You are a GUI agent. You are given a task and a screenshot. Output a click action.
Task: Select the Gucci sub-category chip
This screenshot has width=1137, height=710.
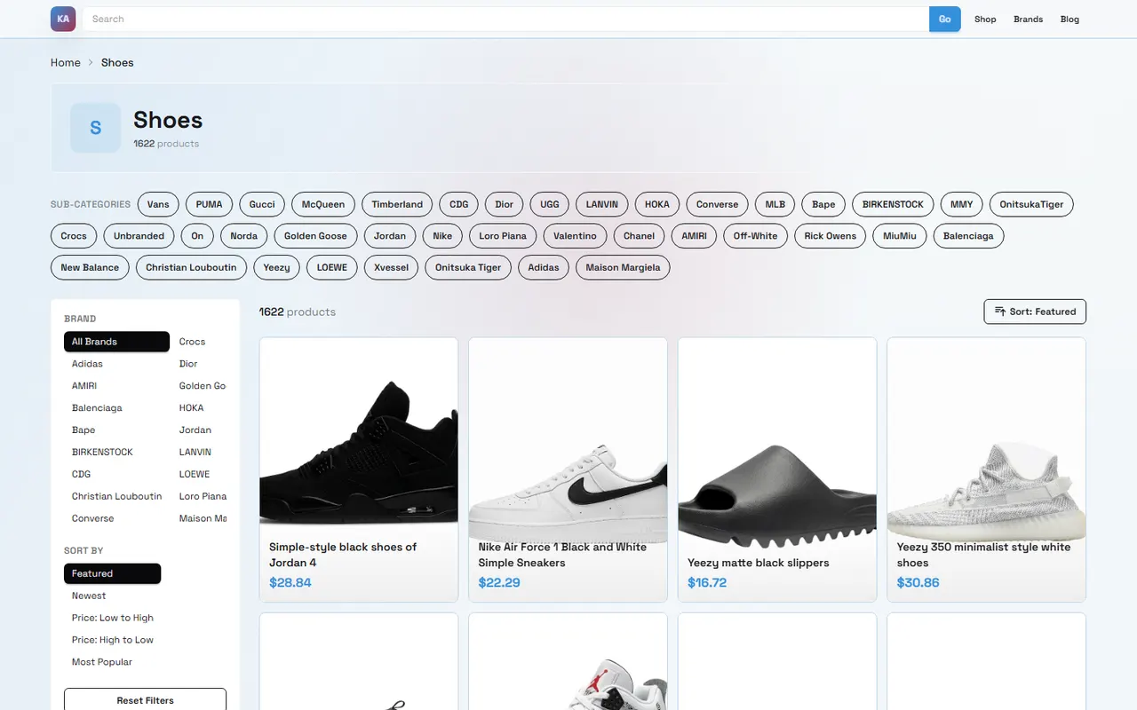[x=262, y=204]
